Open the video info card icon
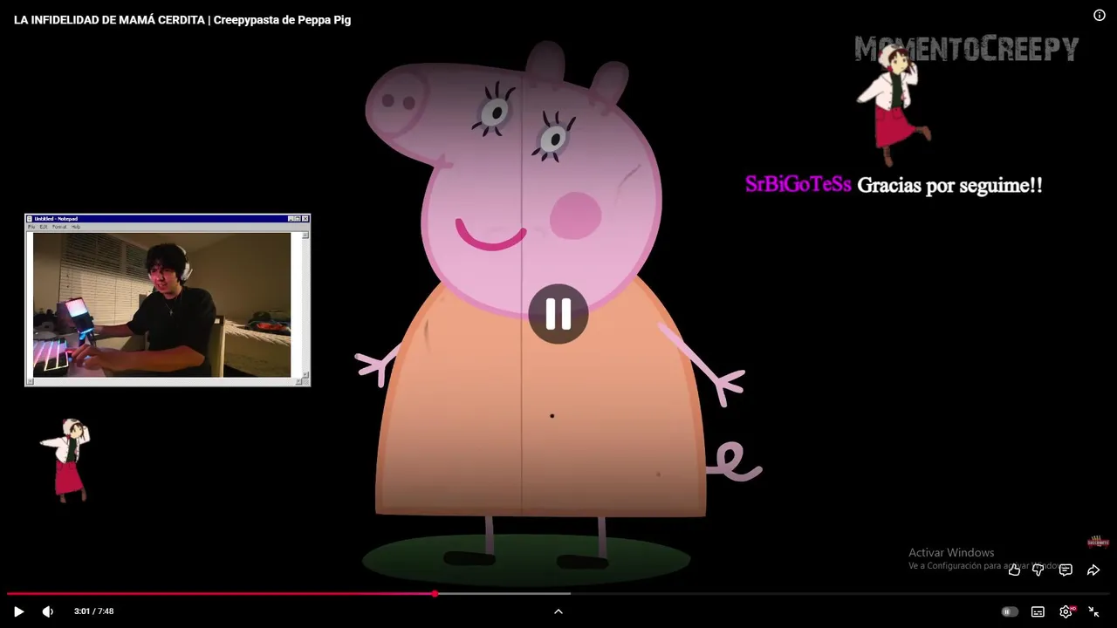1117x628 pixels. pyautogui.click(x=1100, y=15)
